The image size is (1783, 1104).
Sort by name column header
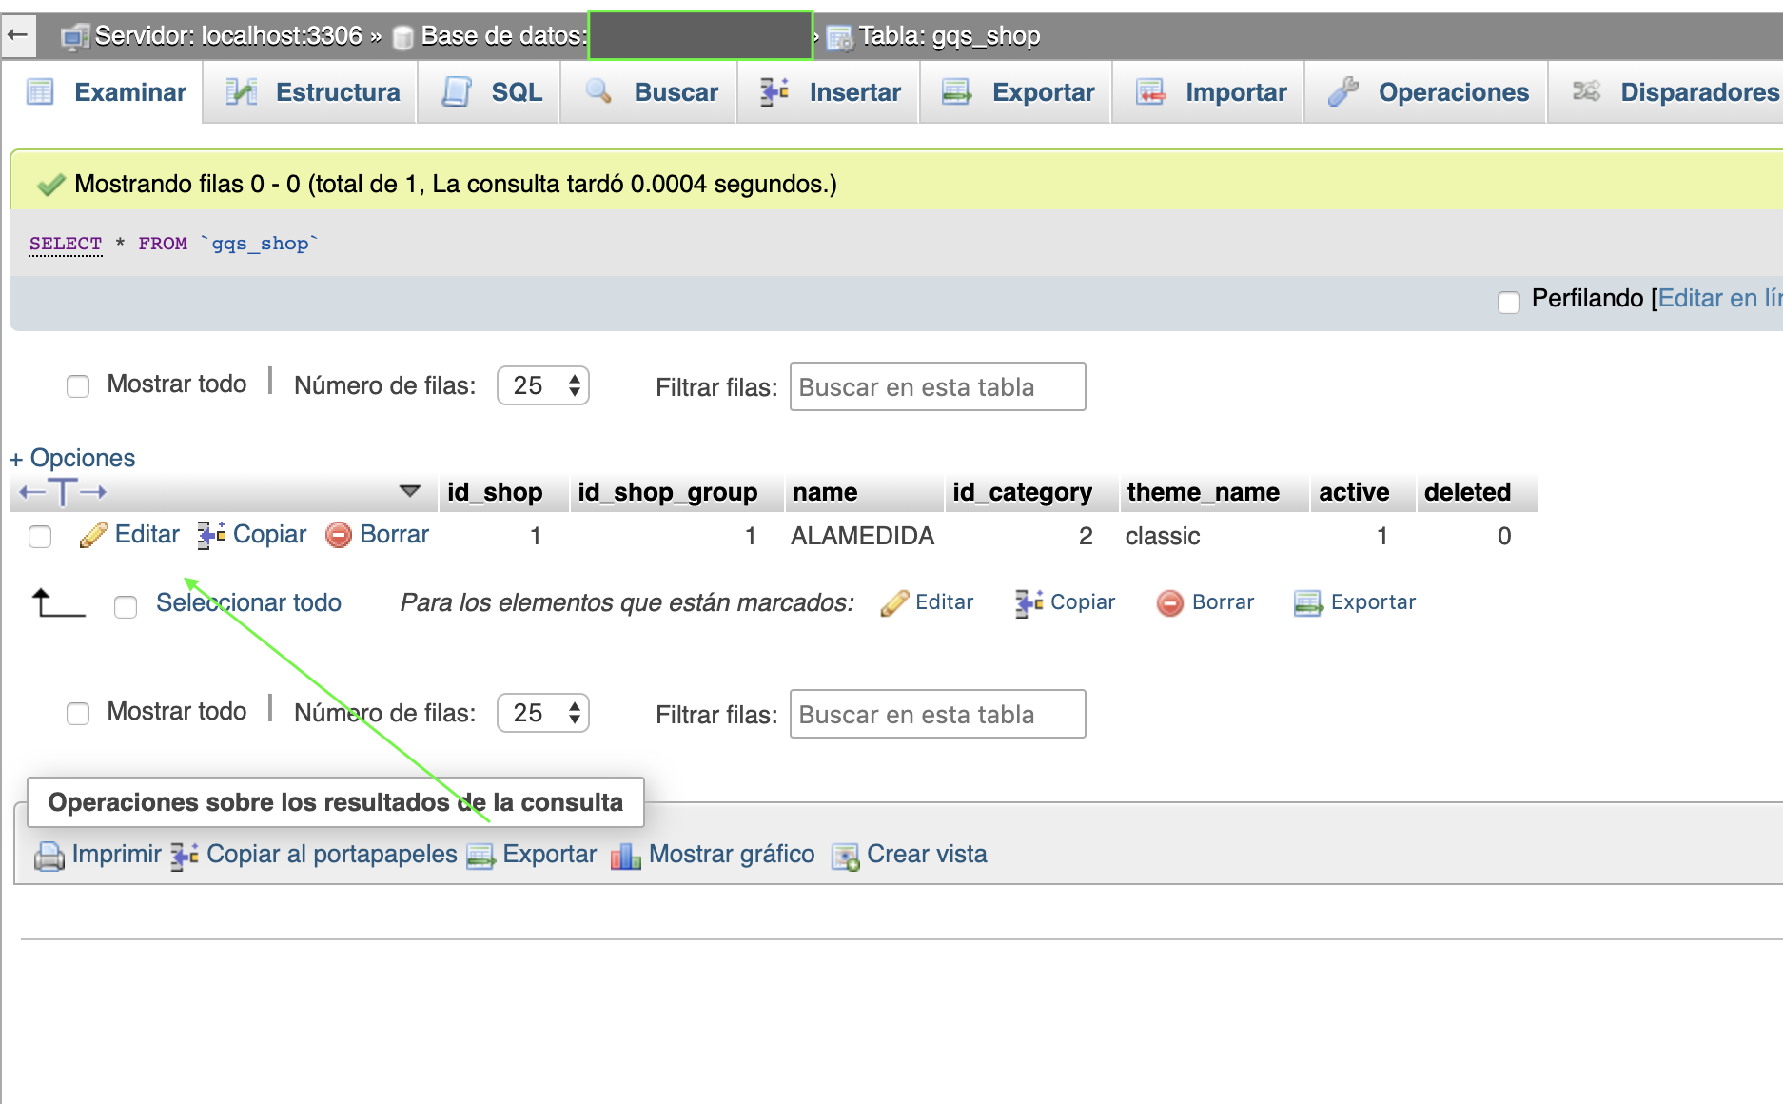825,492
